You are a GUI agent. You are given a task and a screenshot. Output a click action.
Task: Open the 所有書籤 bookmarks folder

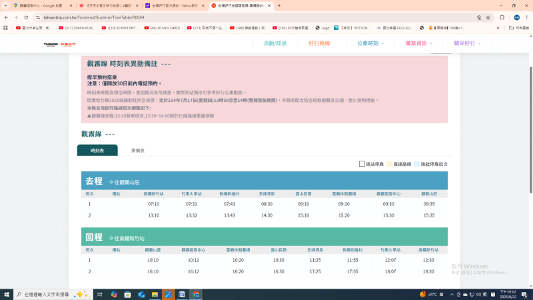pyautogui.click(x=519, y=28)
